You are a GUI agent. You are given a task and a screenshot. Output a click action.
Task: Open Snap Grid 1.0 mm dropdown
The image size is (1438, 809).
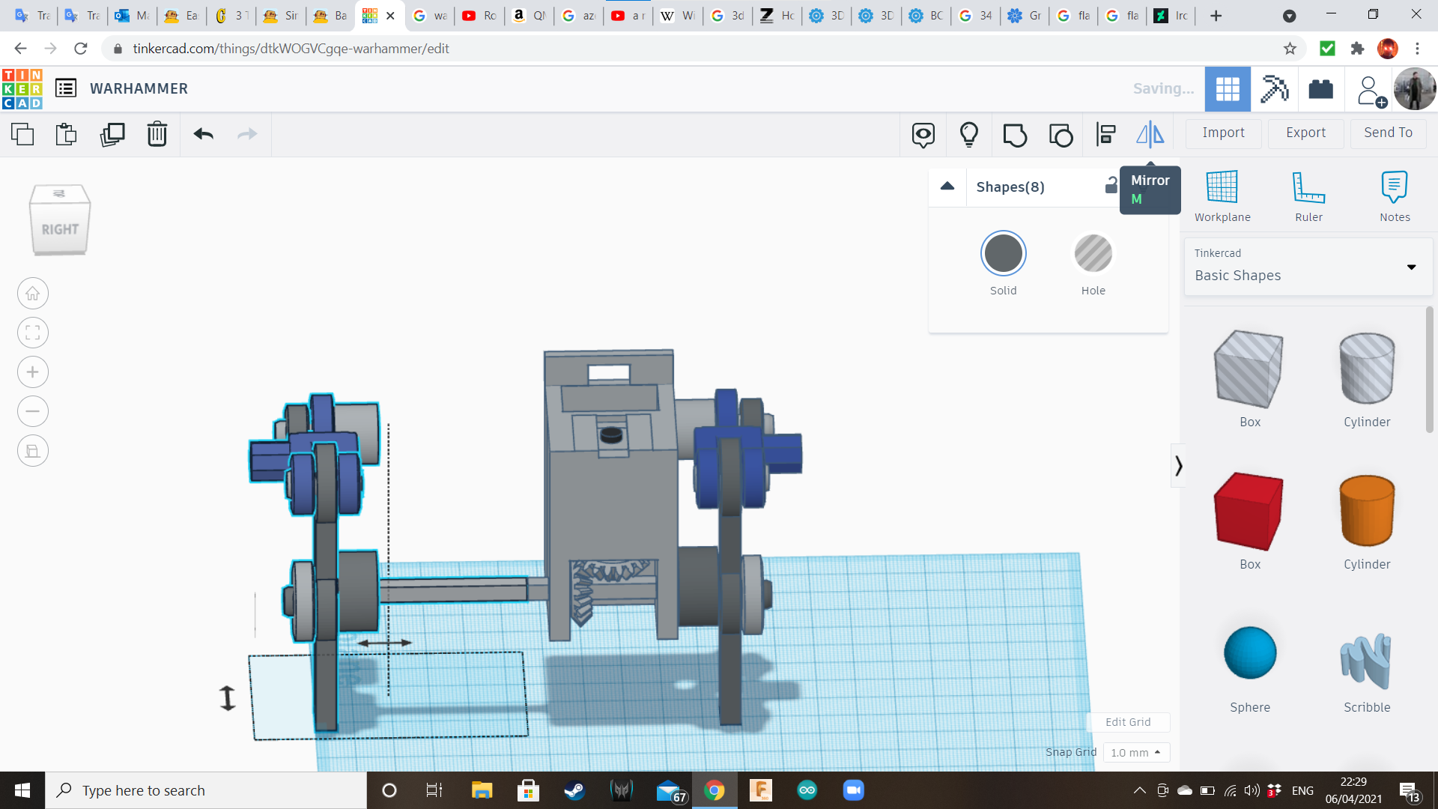coord(1135,752)
